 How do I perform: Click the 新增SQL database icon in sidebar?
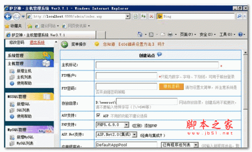(12, 104)
